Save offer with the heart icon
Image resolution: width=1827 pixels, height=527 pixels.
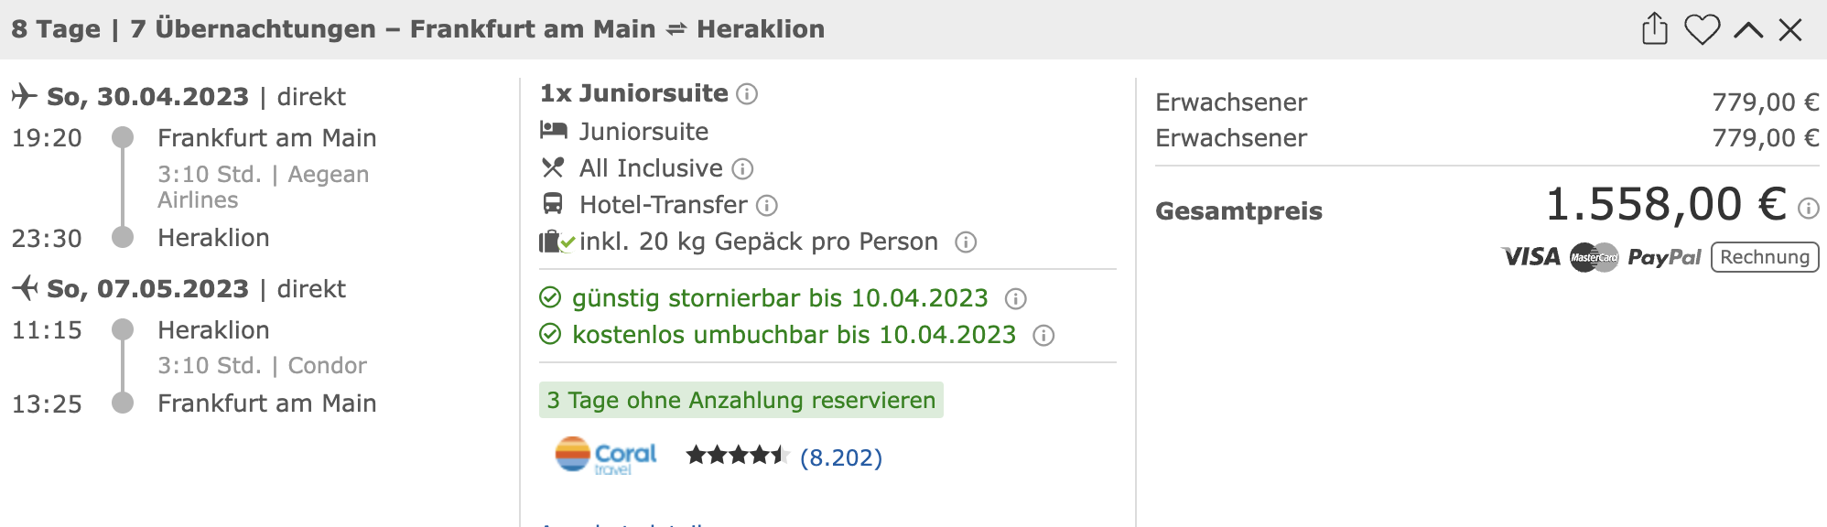pyautogui.click(x=1703, y=29)
